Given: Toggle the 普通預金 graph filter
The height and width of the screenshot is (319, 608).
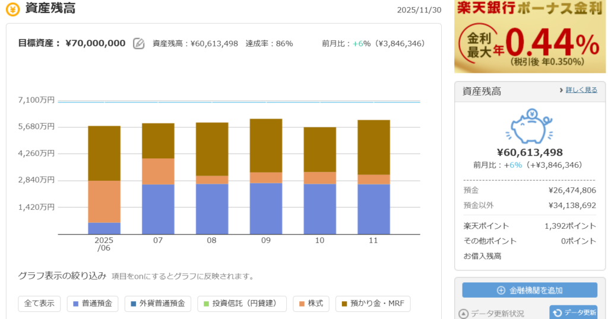Looking at the screenshot, I should point(93,304).
